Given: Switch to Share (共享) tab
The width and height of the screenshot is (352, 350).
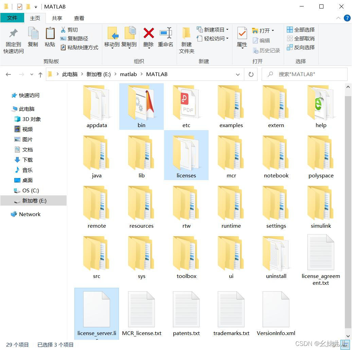Looking at the screenshot, I should 57,18.
